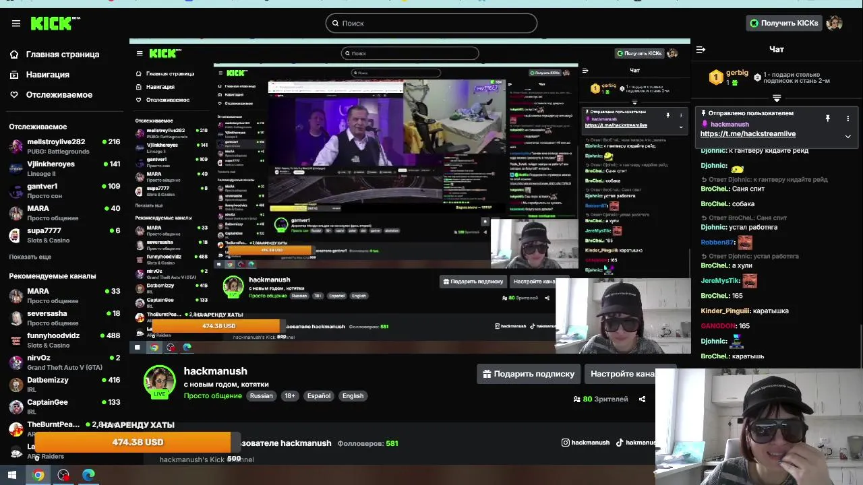Click reply quote 'Ответ BroCheL: устал работяга'

[750, 257]
